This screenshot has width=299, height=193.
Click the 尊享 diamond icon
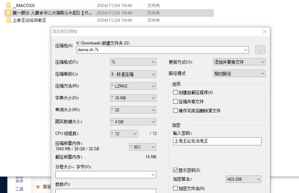click(x=38, y=187)
